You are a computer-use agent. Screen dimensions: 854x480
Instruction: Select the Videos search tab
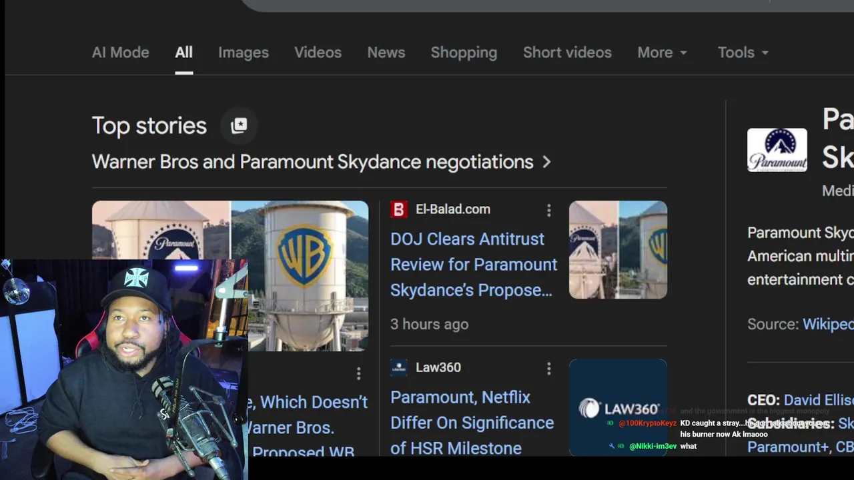coord(318,53)
